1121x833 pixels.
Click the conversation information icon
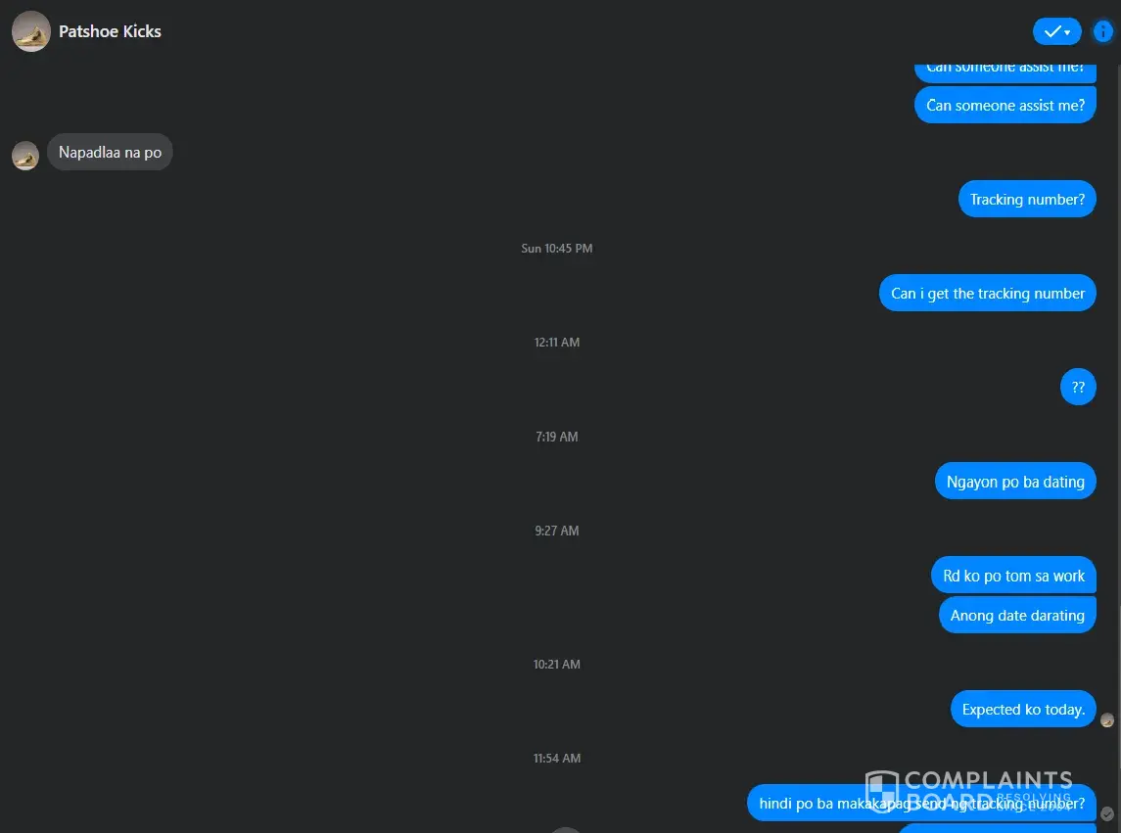click(x=1103, y=31)
